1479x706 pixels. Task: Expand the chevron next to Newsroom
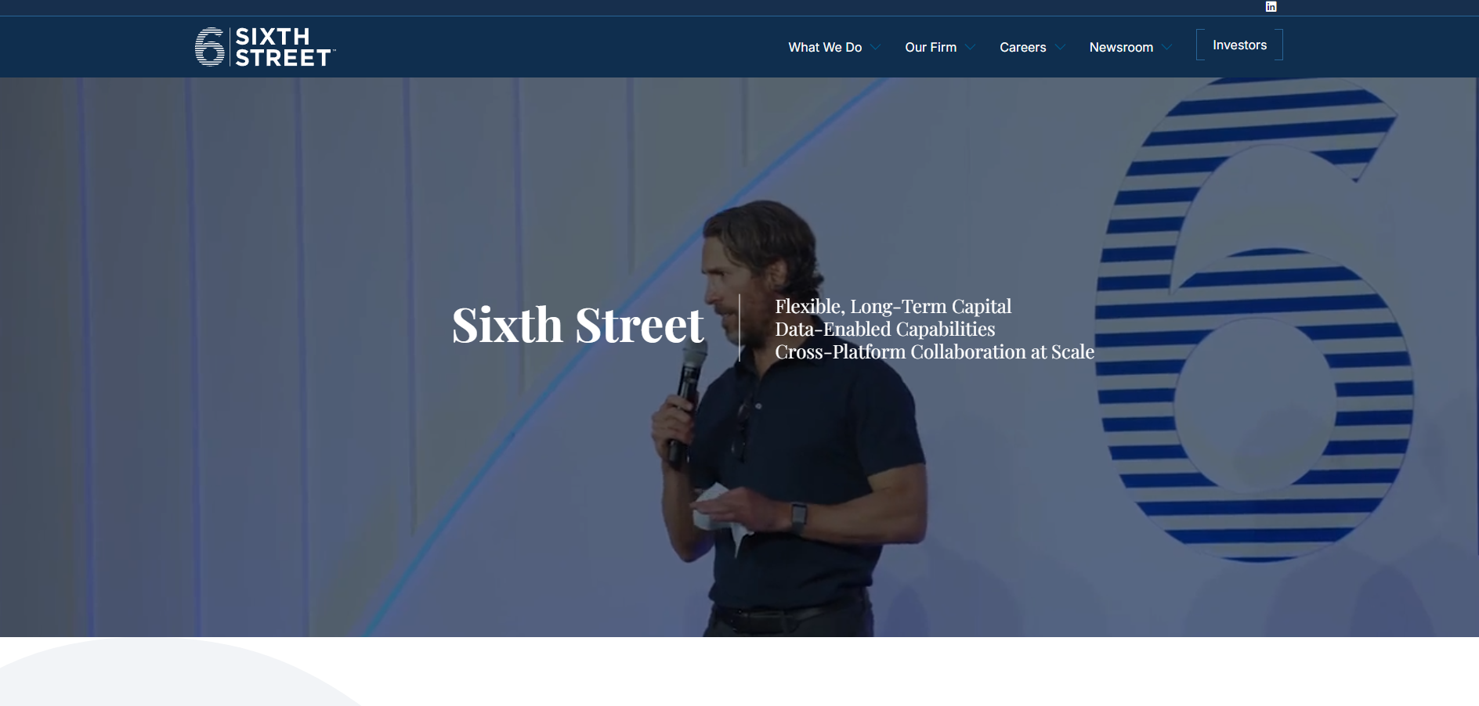coord(1167,48)
